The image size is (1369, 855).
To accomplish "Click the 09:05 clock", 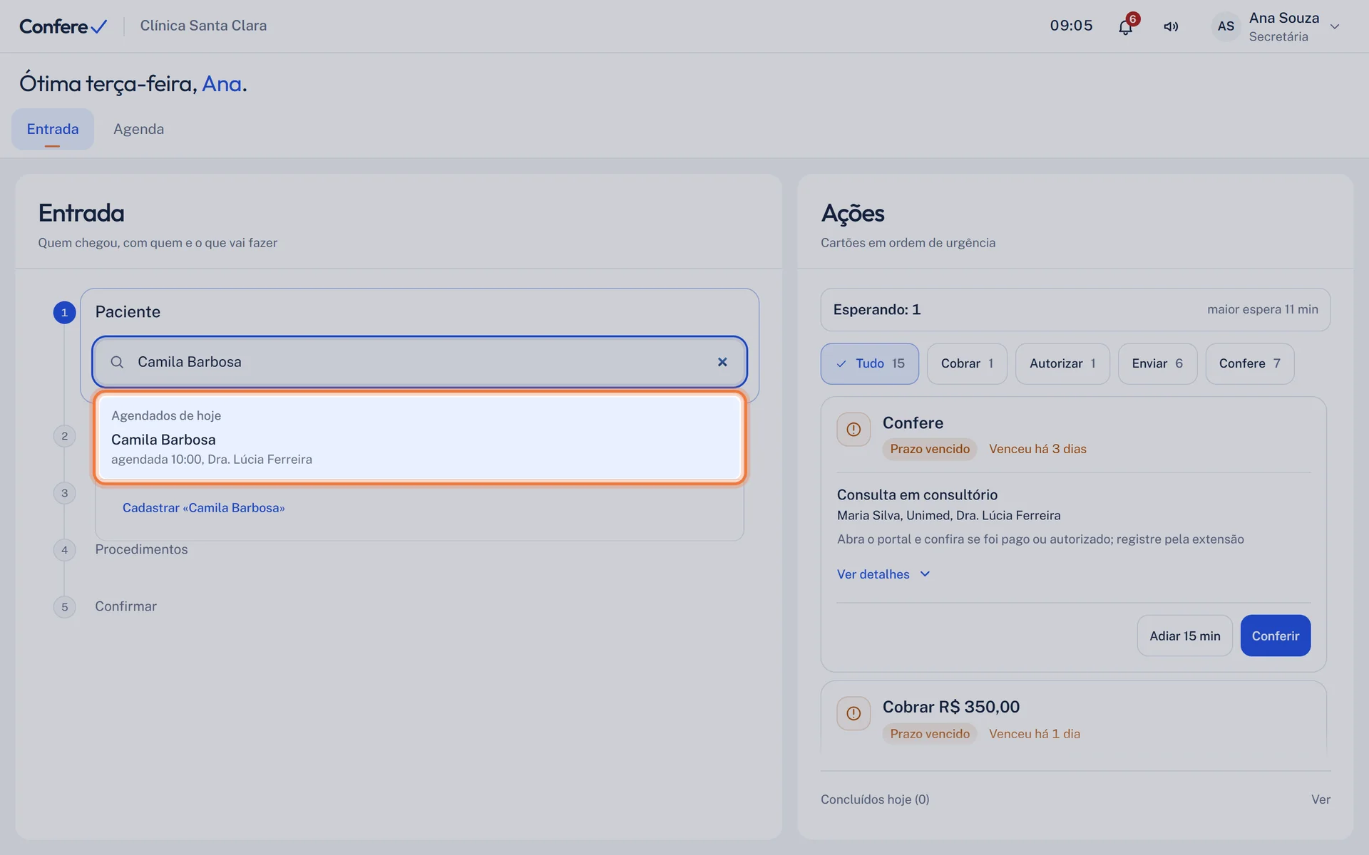I will (x=1071, y=26).
